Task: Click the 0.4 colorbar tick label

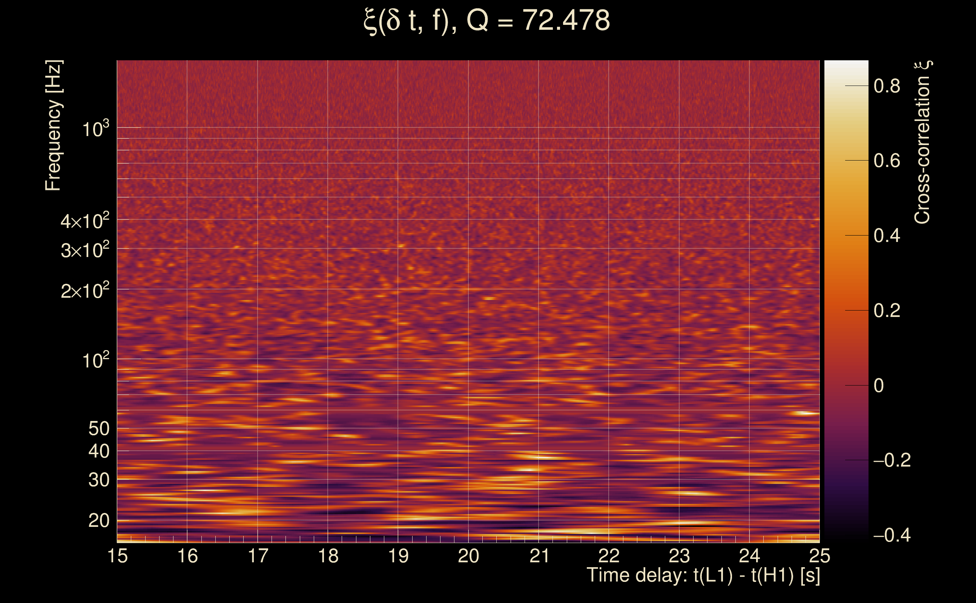Action: [x=887, y=236]
